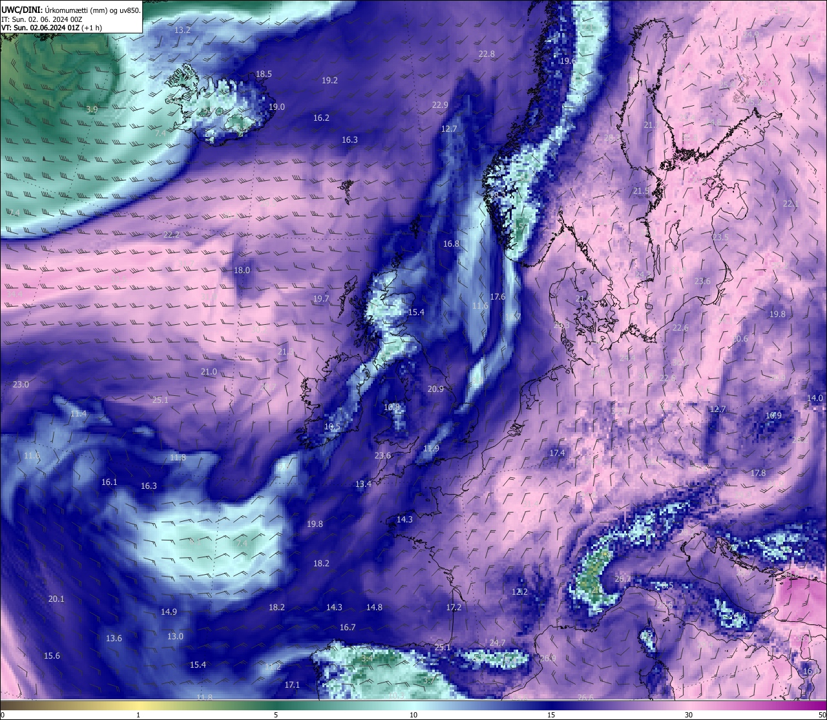This screenshot has height=720, width=827.
Task: Click the map value 17.1
Action: [x=292, y=685]
